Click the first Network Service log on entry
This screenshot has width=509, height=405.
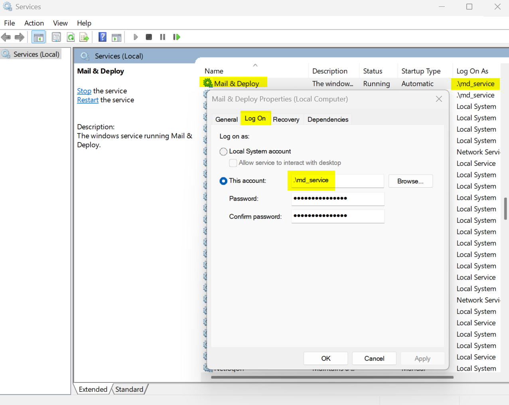(478, 152)
